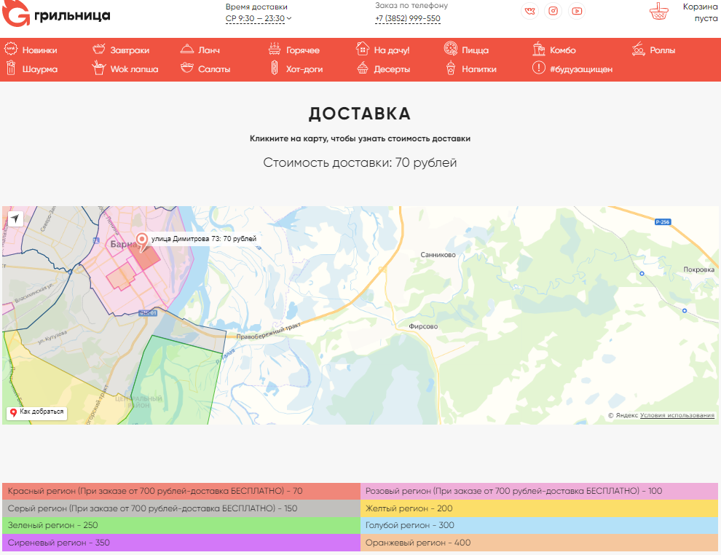Click the Комбо meal icon

[538, 48]
